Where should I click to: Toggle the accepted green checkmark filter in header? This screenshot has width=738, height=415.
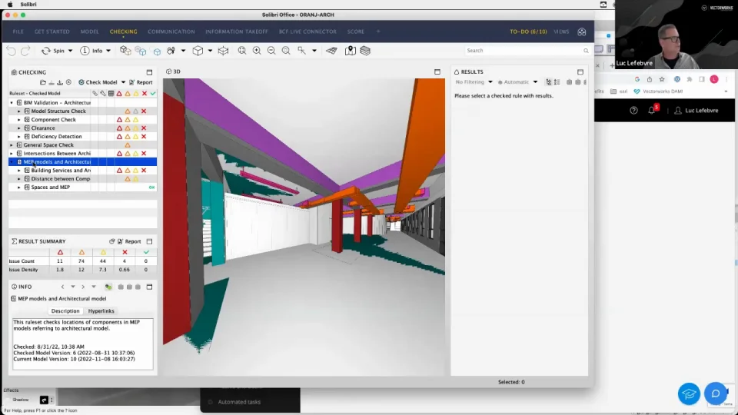click(153, 93)
